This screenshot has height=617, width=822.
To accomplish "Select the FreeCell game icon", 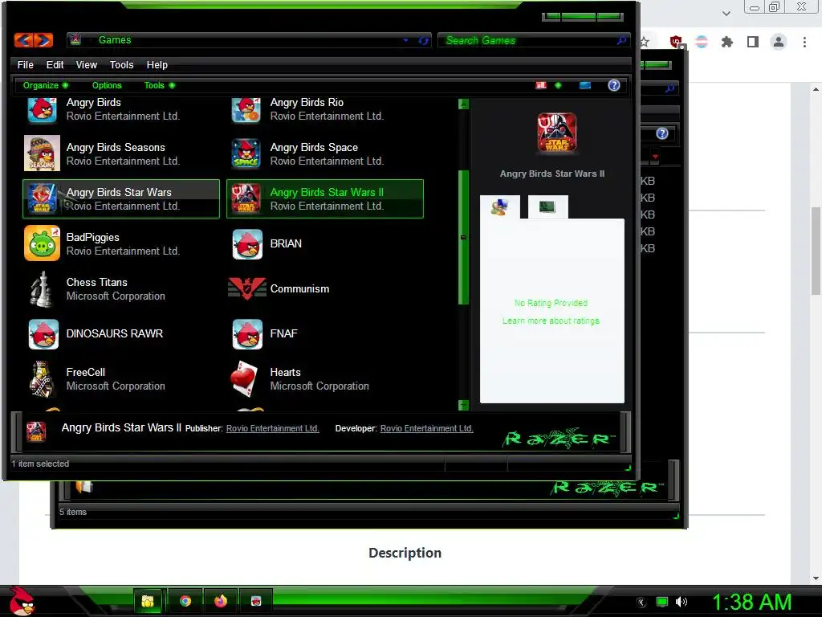I will coord(42,379).
